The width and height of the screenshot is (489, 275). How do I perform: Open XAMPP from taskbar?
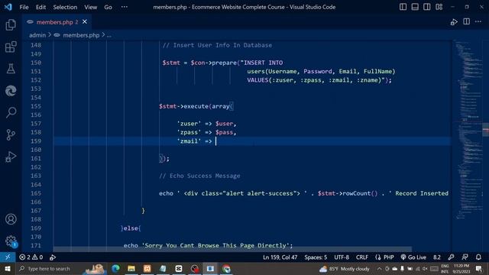[x=147, y=268]
